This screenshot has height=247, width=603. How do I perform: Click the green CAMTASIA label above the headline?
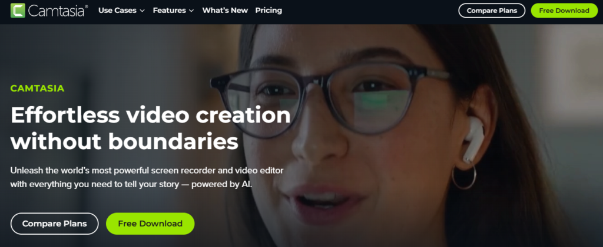(37, 89)
